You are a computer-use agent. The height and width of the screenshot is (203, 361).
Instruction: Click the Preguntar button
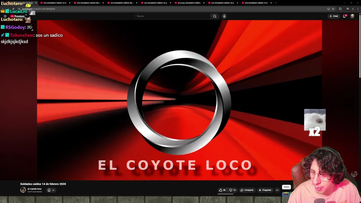click(265, 190)
